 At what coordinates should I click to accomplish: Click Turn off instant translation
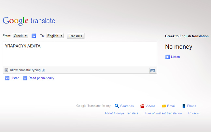click(x=163, y=113)
